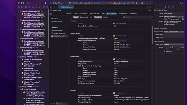The height and width of the screenshot is (105, 187).
Task: Select the Basic settings filter
Action: tap(76, 17)
